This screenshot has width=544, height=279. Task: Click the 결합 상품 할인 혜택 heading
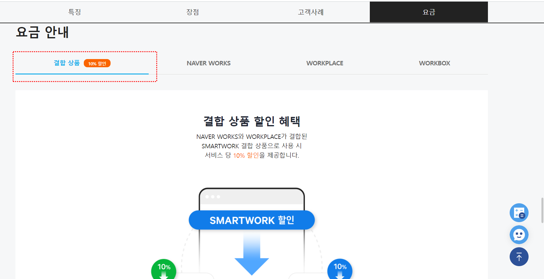click(252, 121)
